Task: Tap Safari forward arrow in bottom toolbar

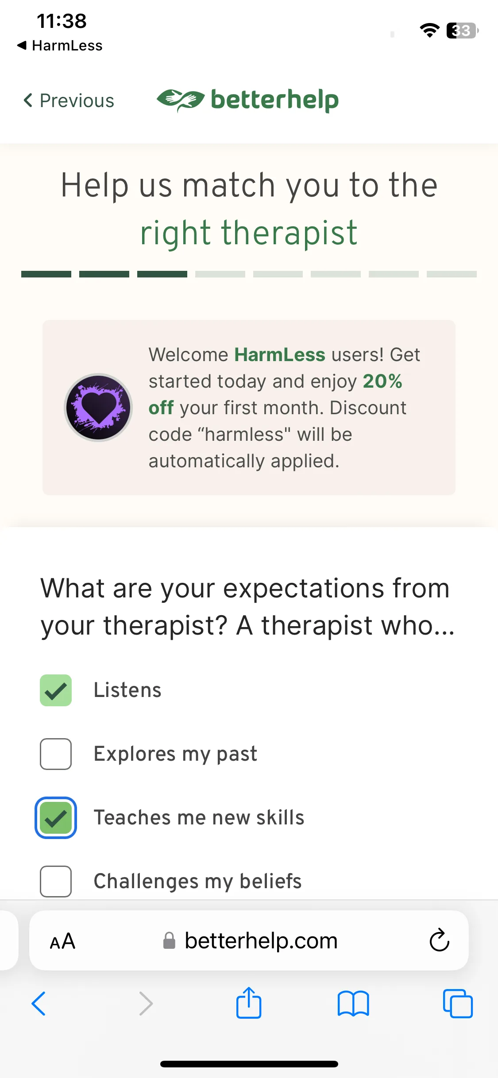Action: [x=146, y=1003]
